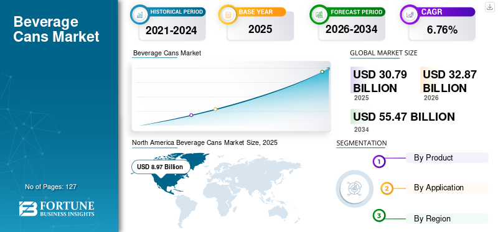The height and width of the screenshot is (232, 498).
Task: Click the download icon in top-right corner
Action: tap(489, 7)
